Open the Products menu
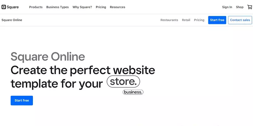Image resolution: width=253 pixels, height=126 pixels. pyautogui.click(x=36, y=7)
